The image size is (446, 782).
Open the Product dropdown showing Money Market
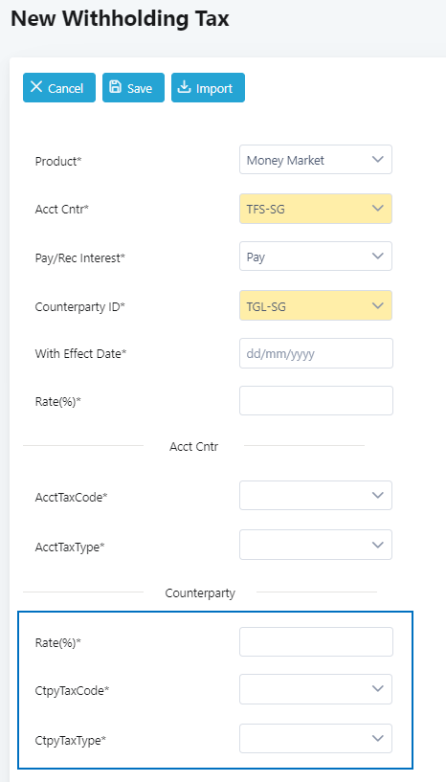[316, 160]
